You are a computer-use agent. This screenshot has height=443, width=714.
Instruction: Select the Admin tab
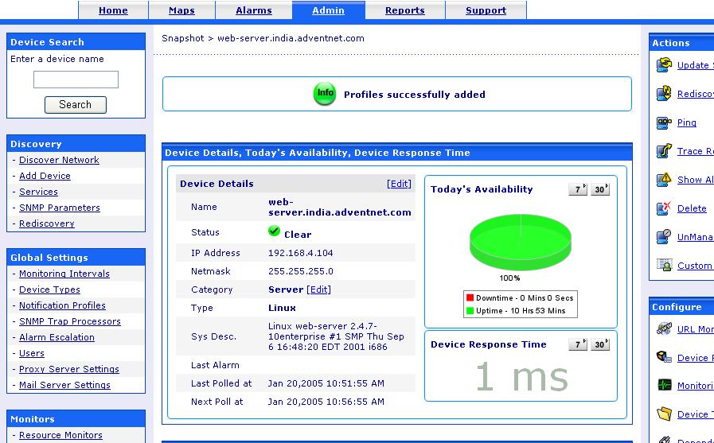click(328, 10)
